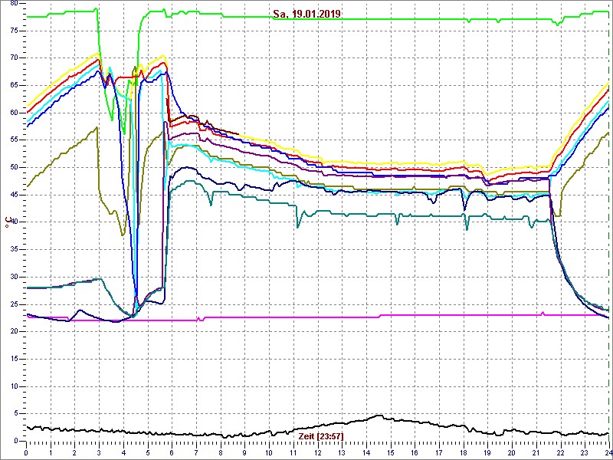The width and height of the screenshot is (613, 460).
Task: Click the chart date title Sa, 19.01.2019
Action: 307,14
